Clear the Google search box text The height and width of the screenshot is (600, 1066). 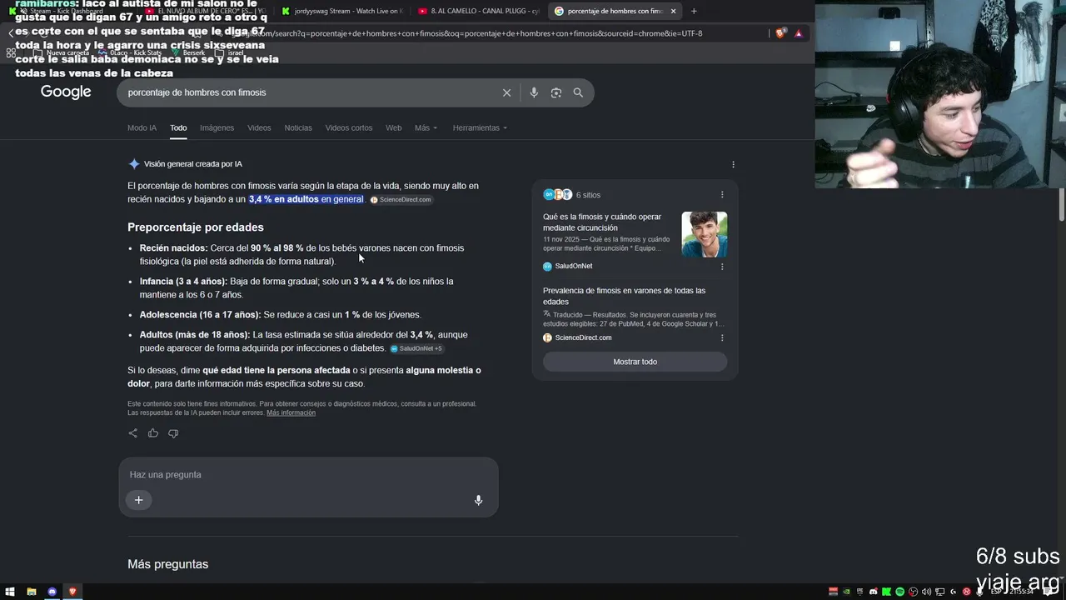pyautogui.click(x=506, y=92)
